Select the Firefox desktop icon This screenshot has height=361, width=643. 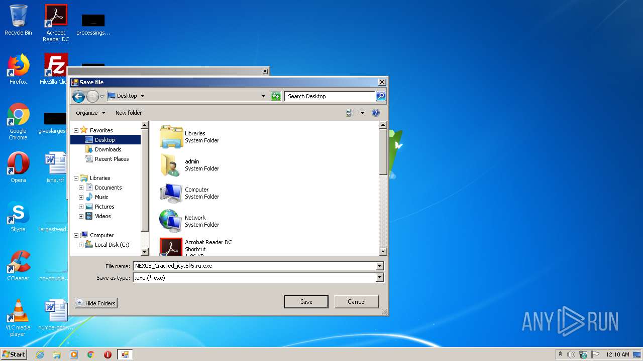(18, 69)
